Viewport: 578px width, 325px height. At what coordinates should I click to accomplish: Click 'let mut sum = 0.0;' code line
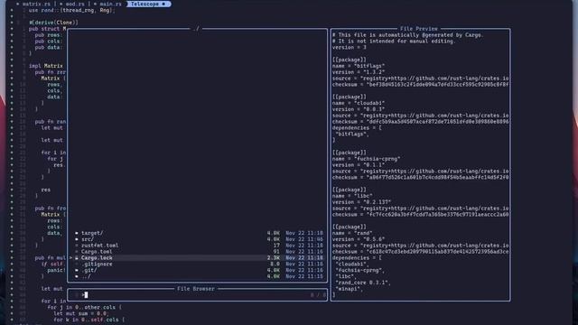81,313
